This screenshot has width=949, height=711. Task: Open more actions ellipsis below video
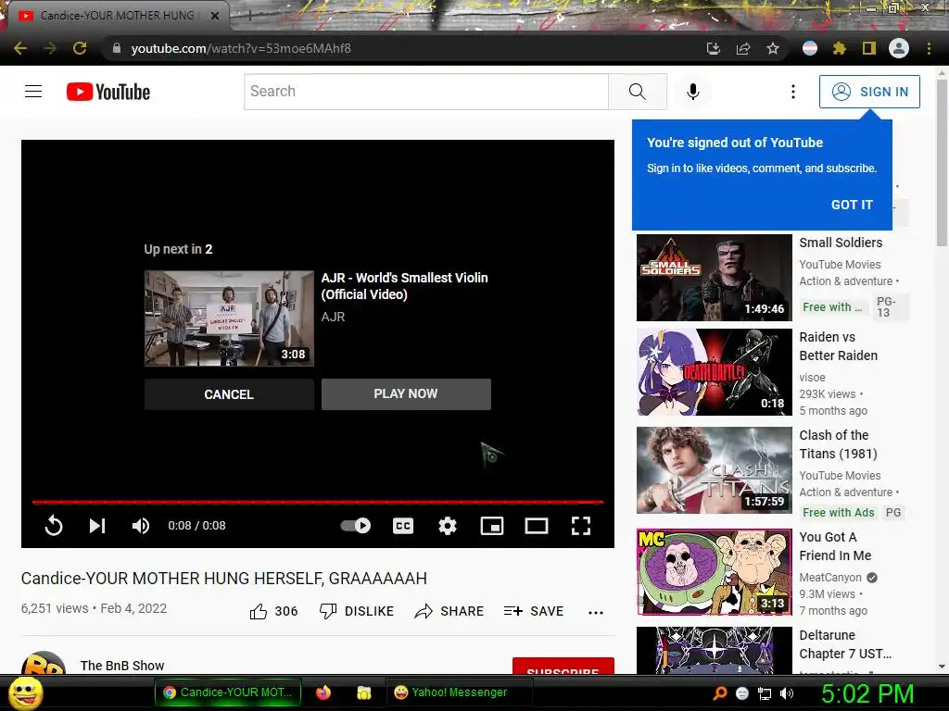click(596, 613)
